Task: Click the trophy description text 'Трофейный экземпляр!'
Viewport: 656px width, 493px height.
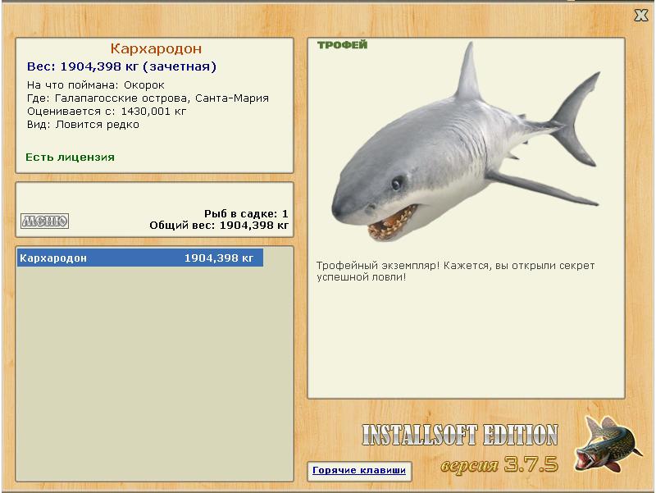Action: [378, 266]
